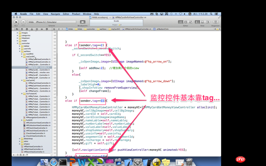Viewport: 266px width, 166px height.
Task: Select the Standard editor mode
Action: 181,22
